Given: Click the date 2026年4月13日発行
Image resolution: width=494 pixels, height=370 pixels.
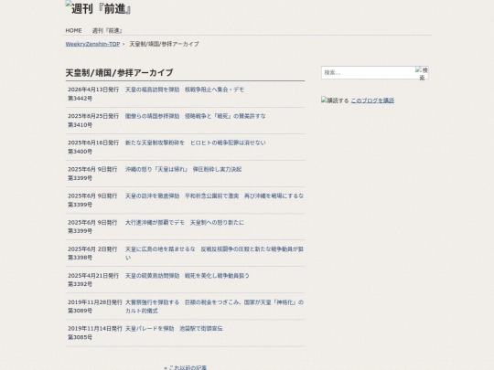Looking at the screenshot, I should tap(93, 90).
